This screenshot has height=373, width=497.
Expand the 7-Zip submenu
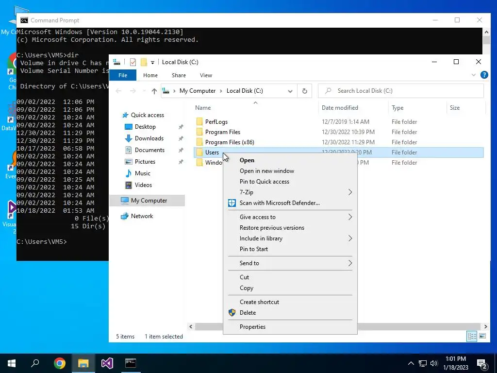(290, 192)
